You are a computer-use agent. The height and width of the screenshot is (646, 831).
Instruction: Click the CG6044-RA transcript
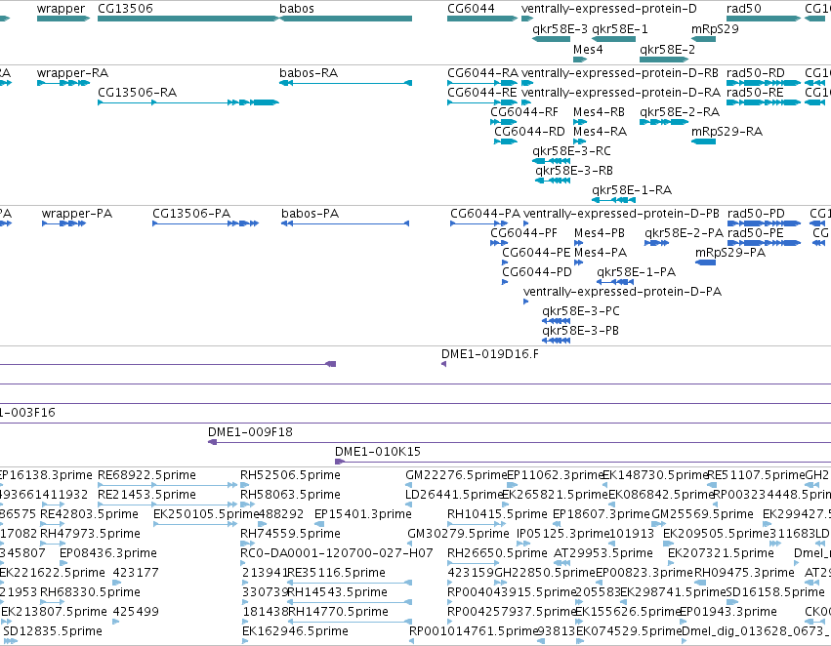tap(482, 83)
